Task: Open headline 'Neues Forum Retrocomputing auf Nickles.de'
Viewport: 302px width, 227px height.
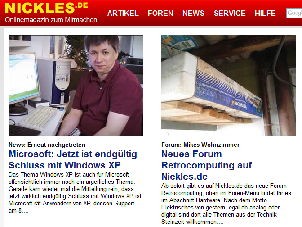Action: [x=206, y=165]
